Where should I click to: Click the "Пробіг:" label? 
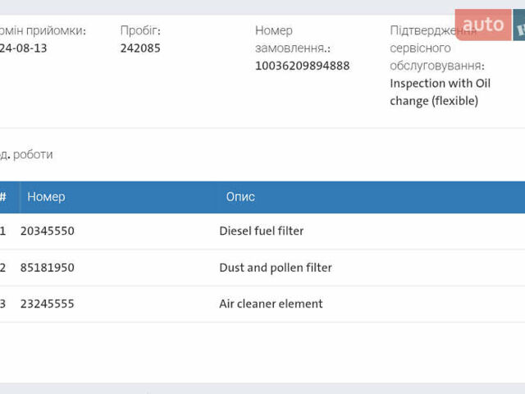click(x=140, y=30)
